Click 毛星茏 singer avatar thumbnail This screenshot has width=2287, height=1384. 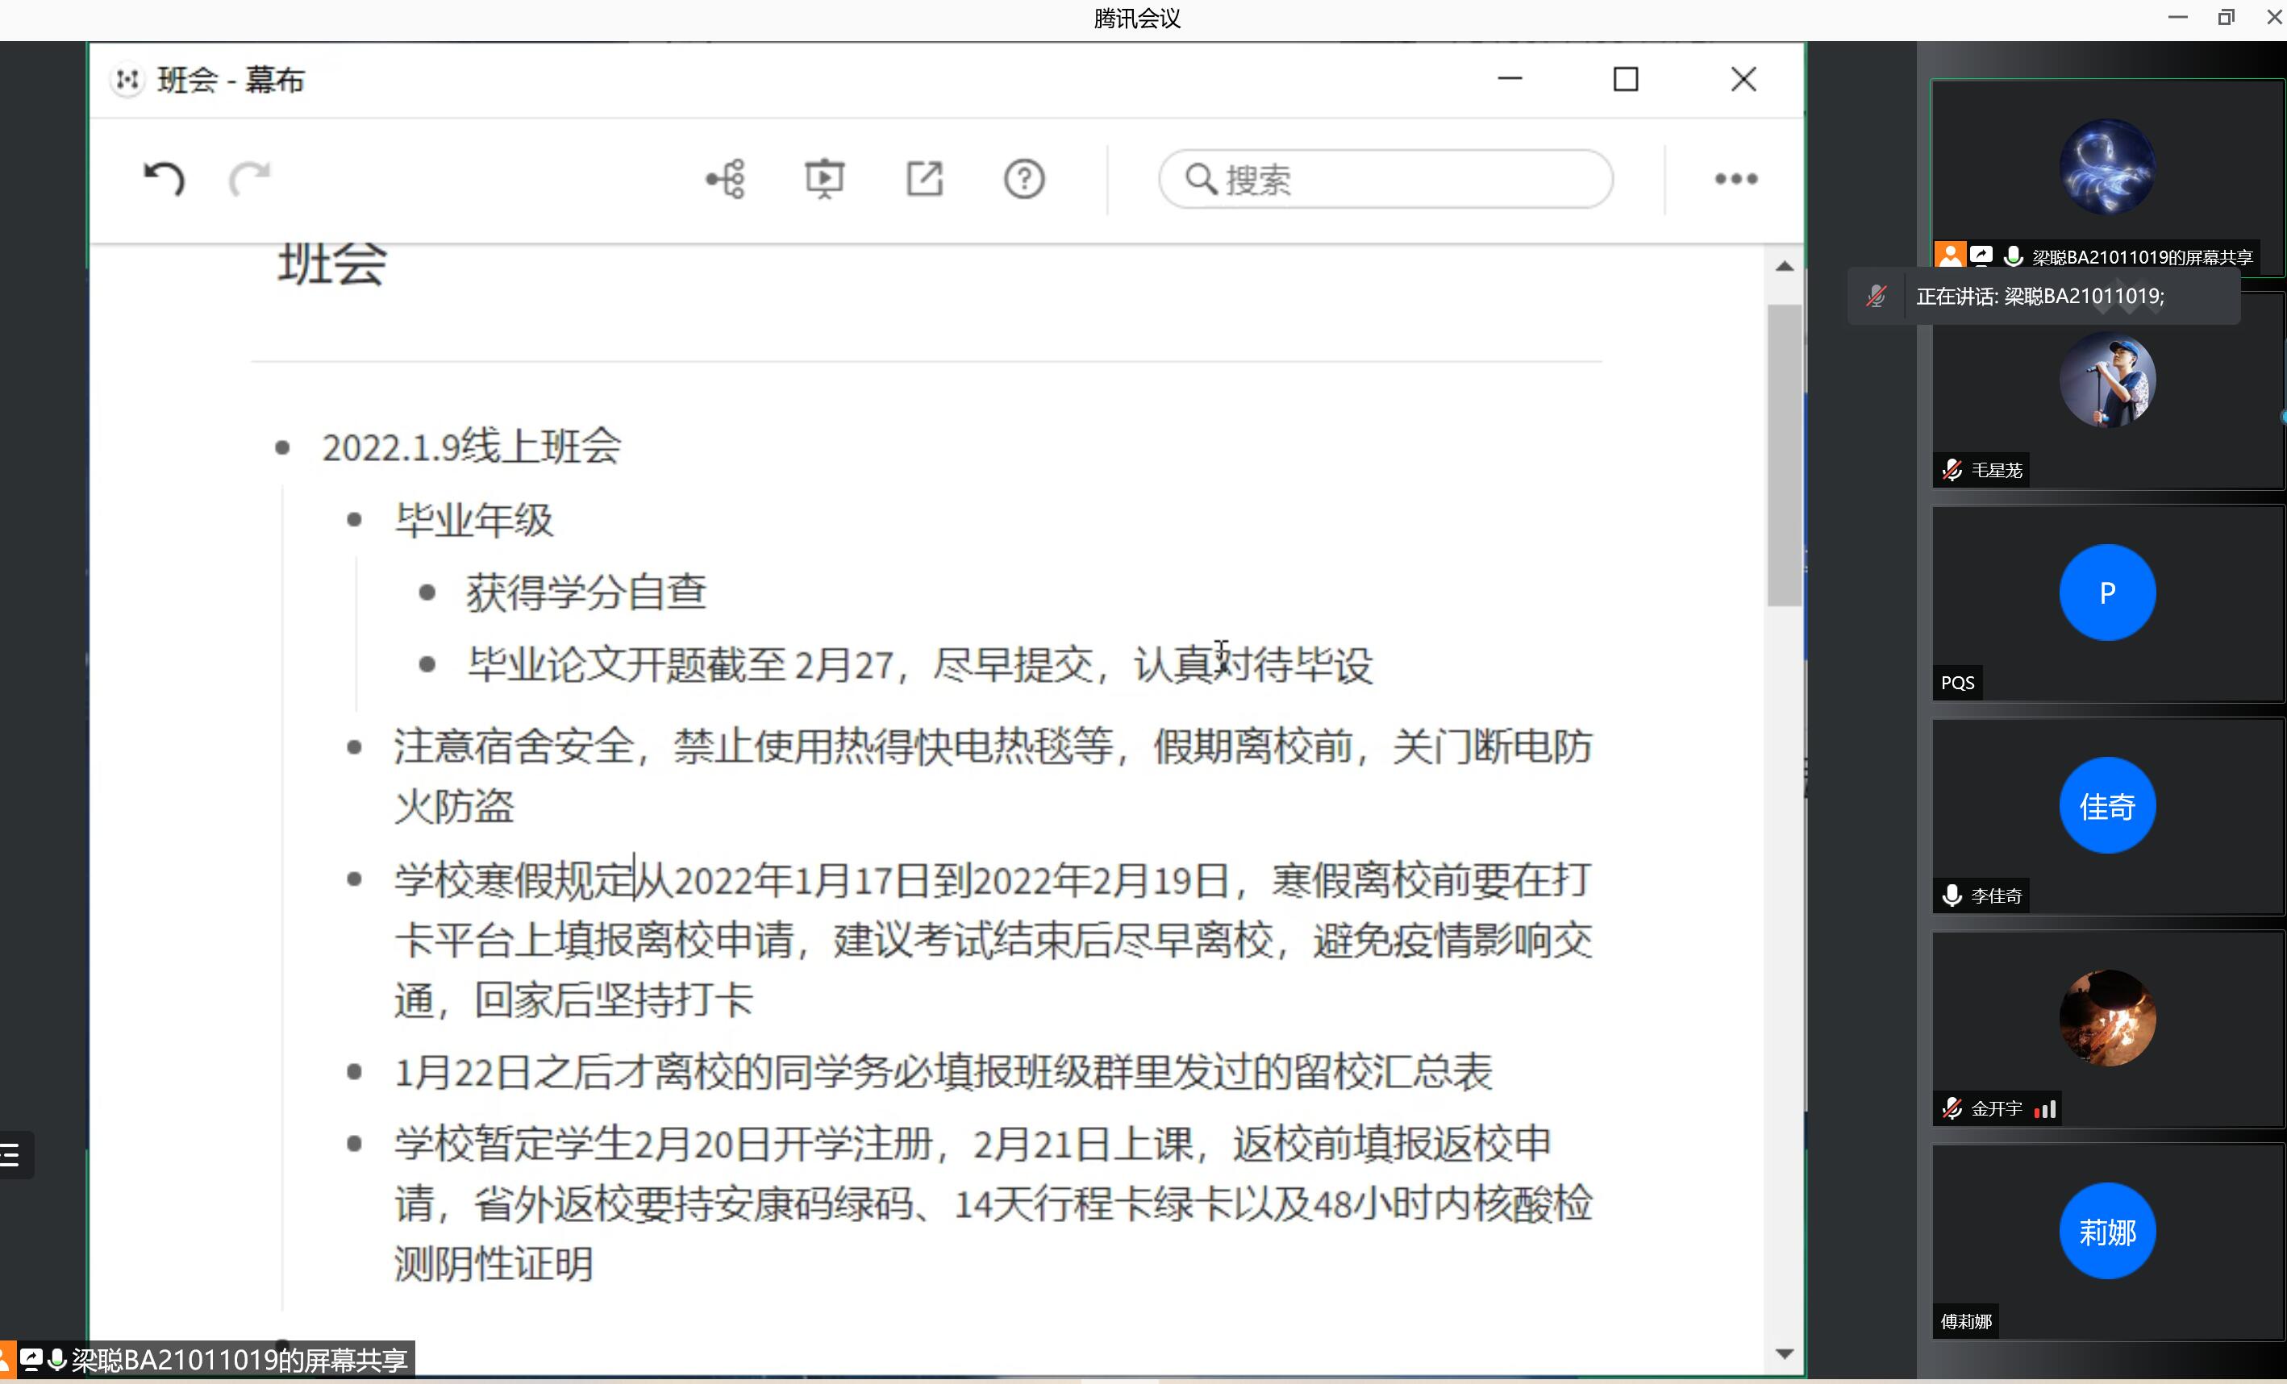(2107, 380)
